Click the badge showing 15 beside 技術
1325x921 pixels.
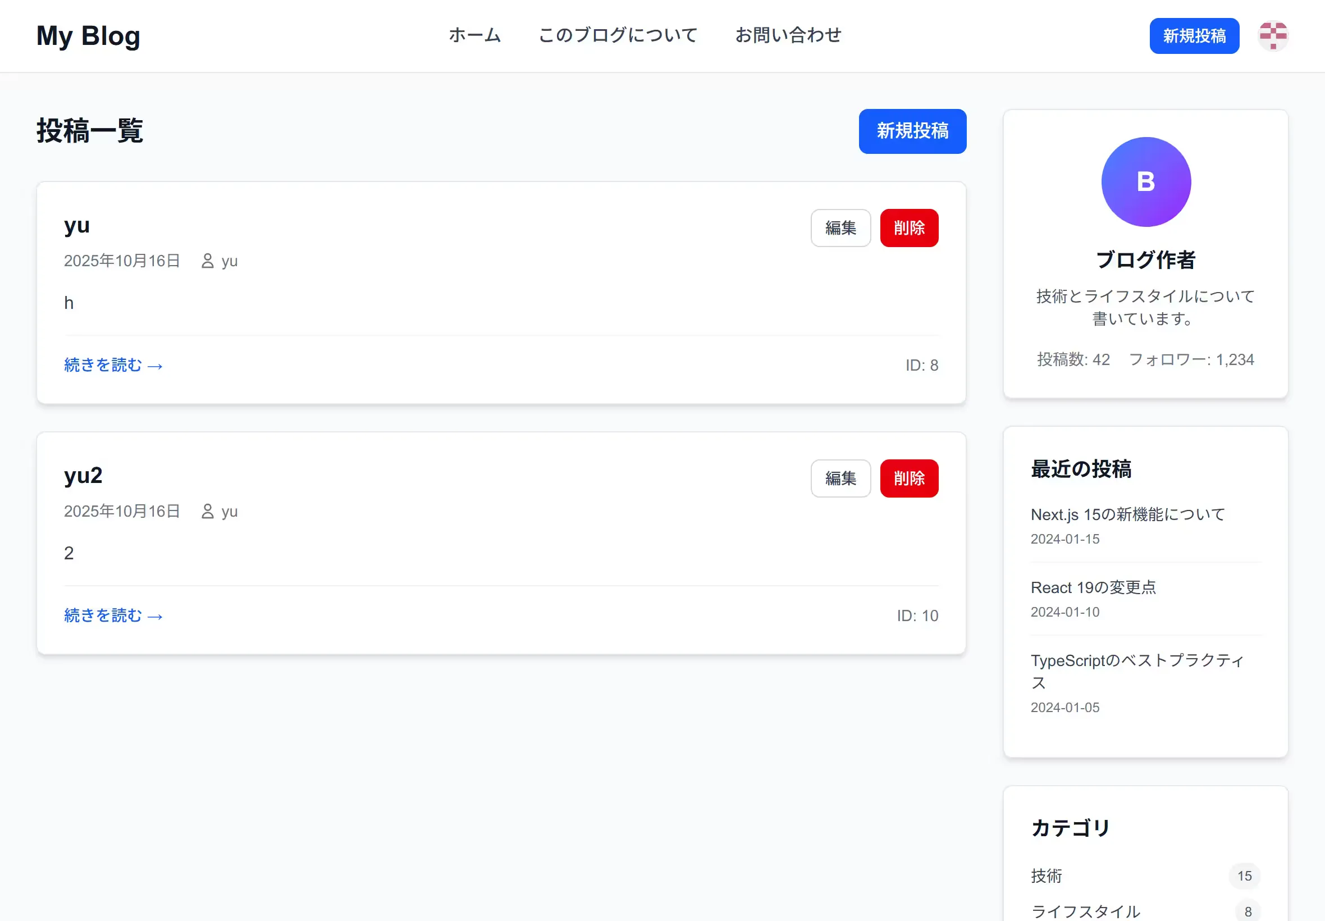click(1244, 876)
